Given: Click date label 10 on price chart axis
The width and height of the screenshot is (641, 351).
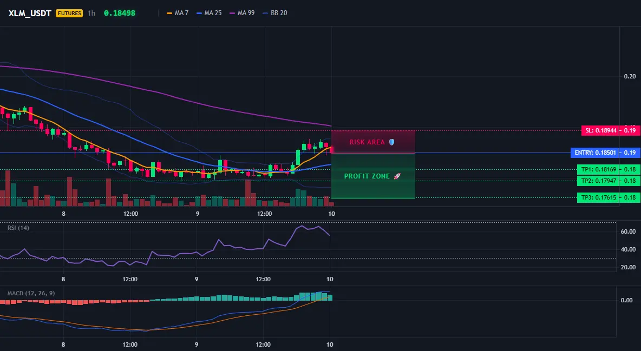Looking at the screenshot, I should [331, 214].
